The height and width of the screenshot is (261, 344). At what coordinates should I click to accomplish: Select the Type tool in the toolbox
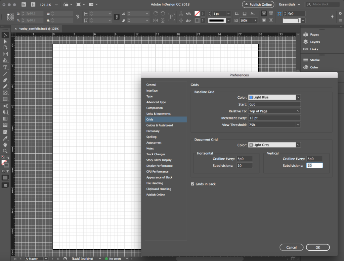click(x=5, y=67)
